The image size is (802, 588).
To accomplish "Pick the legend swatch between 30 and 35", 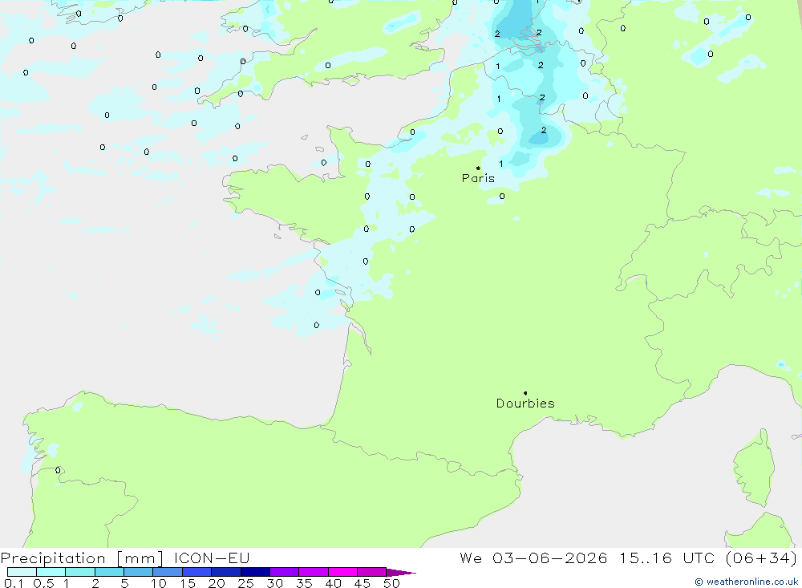I will tap(284, 572).
